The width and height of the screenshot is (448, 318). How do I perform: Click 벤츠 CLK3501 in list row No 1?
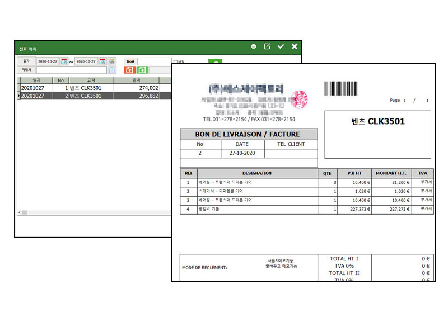pyautogui.click(x=86, y=88)
